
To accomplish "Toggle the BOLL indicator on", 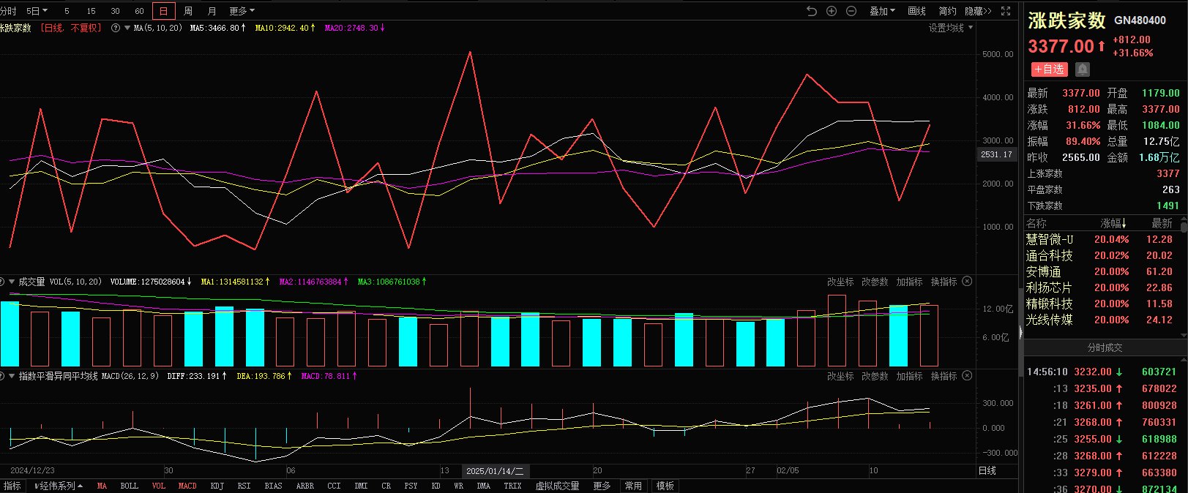I will tap(129, 486).
